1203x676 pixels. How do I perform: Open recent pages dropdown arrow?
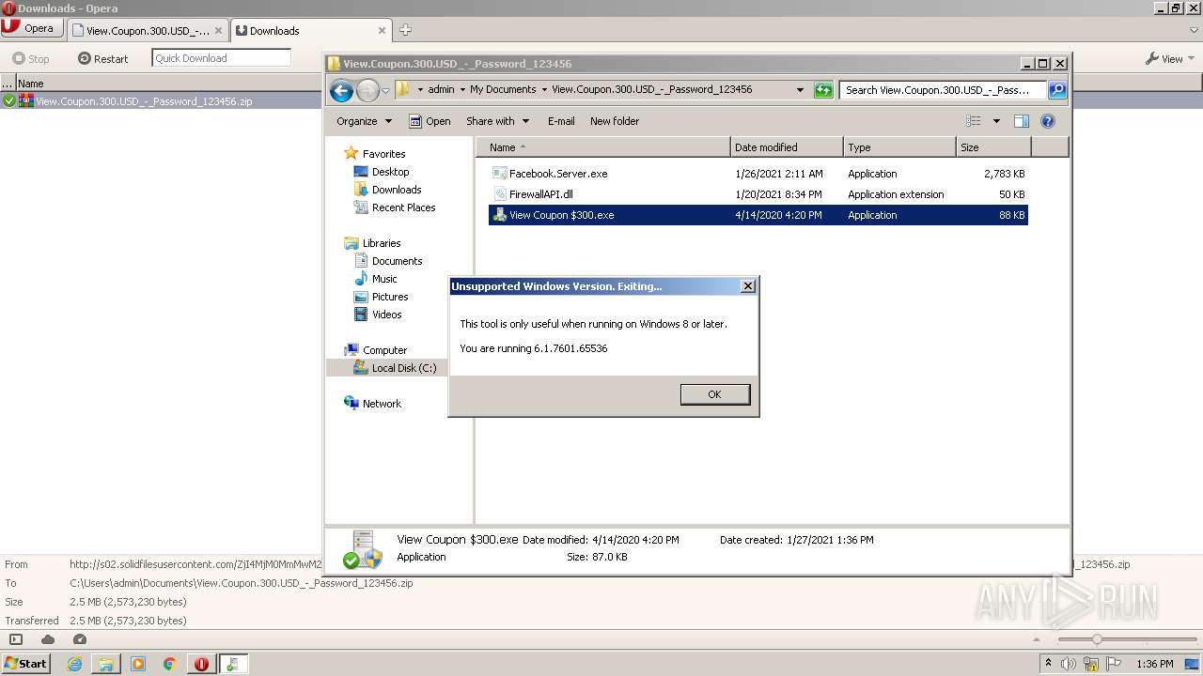(385, 91)
